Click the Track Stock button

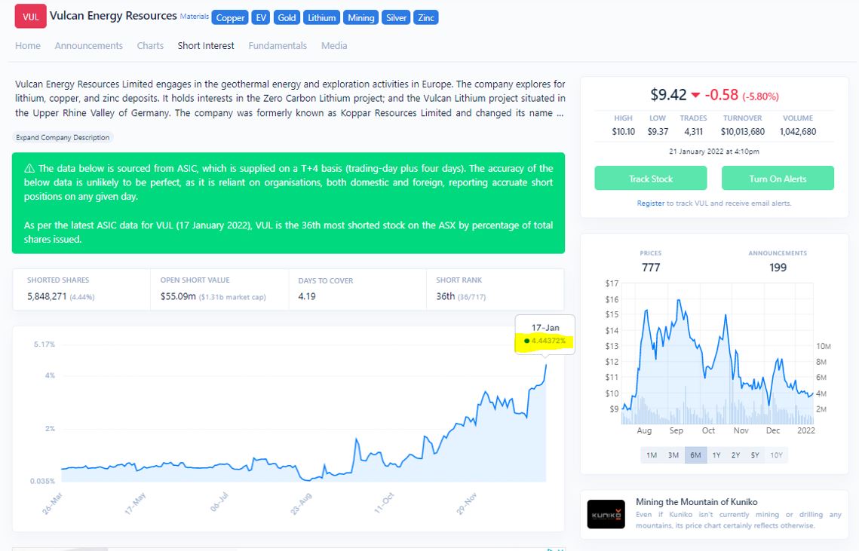point(650,179)
